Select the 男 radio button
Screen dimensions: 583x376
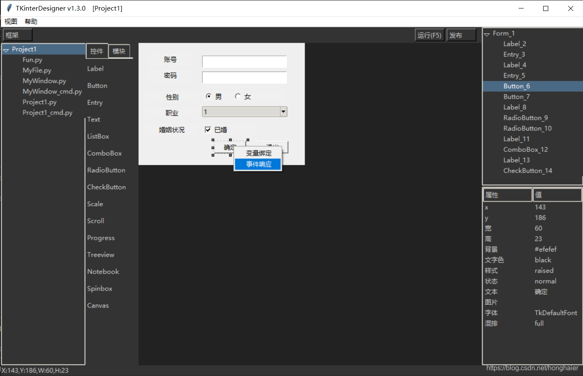tap(209, 96)
